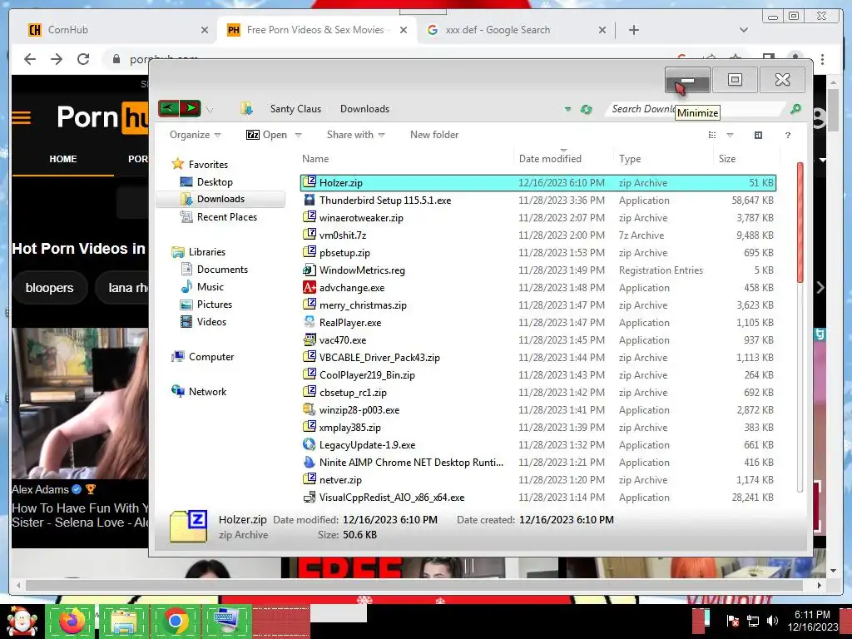The width and height of the screenshot is (852, 639).
Task: Select the merry_christmas.zip file
Action: (x=363, y=305)
